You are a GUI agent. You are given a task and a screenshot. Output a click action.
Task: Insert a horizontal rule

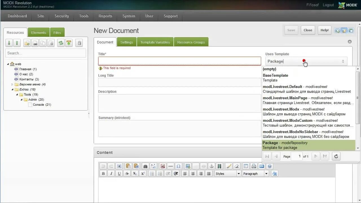point(170,166)
